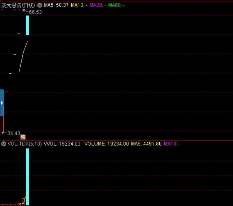
Task: Open the dropdown next to 交大思诺(日线)
Action: click(x=40, y=5)
